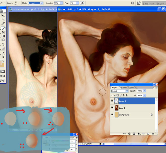Toggle Lock position

[x=124, y=95]
